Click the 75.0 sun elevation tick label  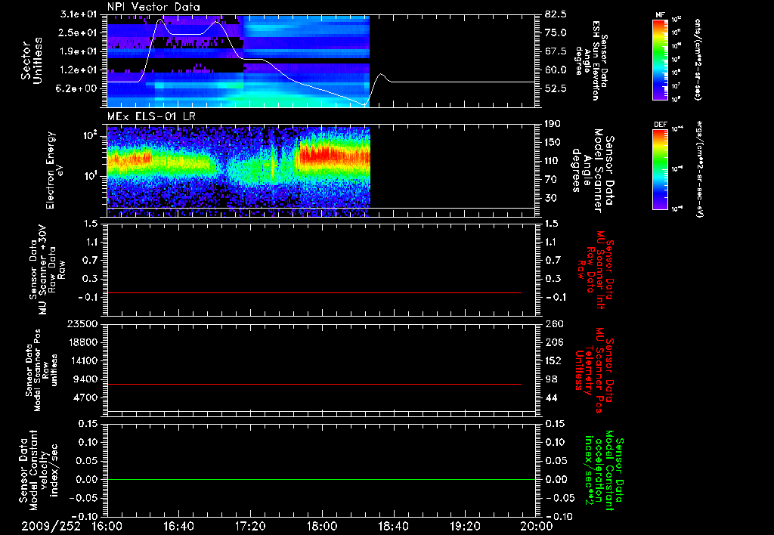point(556,32)
